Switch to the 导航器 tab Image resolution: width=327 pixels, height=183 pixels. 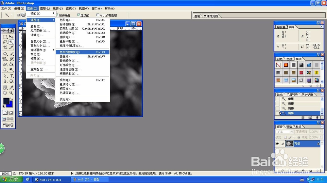tap(281, 27)
